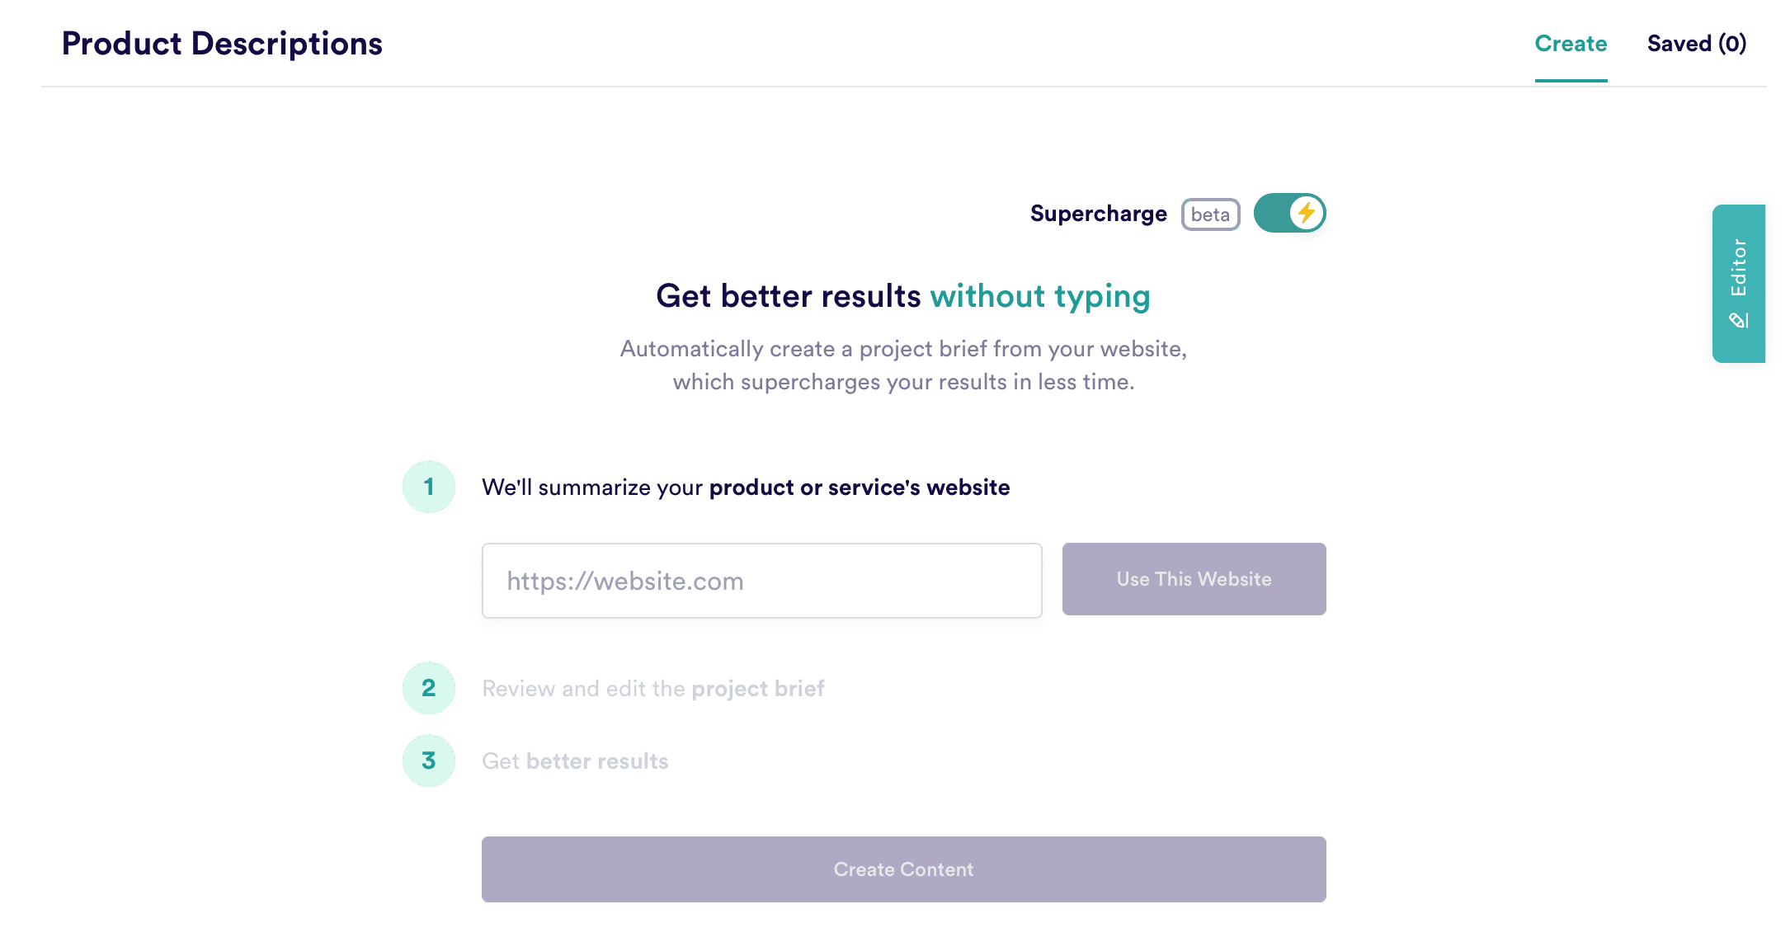Image resolution: width=1790 pixels, height=942 pixels.
Task: Click the step 2 number circle
Action: (429, 688)
